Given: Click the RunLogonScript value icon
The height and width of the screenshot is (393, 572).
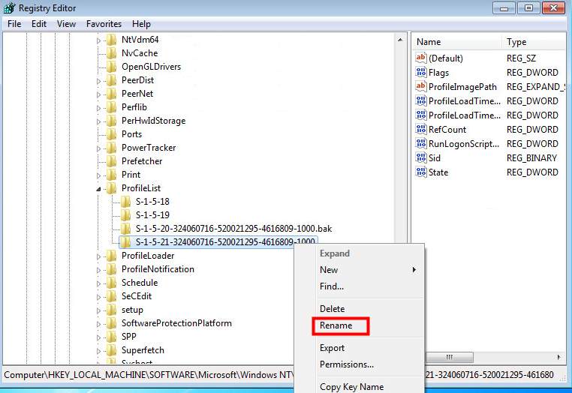Looking at the screenshot, I should [421, 143].
